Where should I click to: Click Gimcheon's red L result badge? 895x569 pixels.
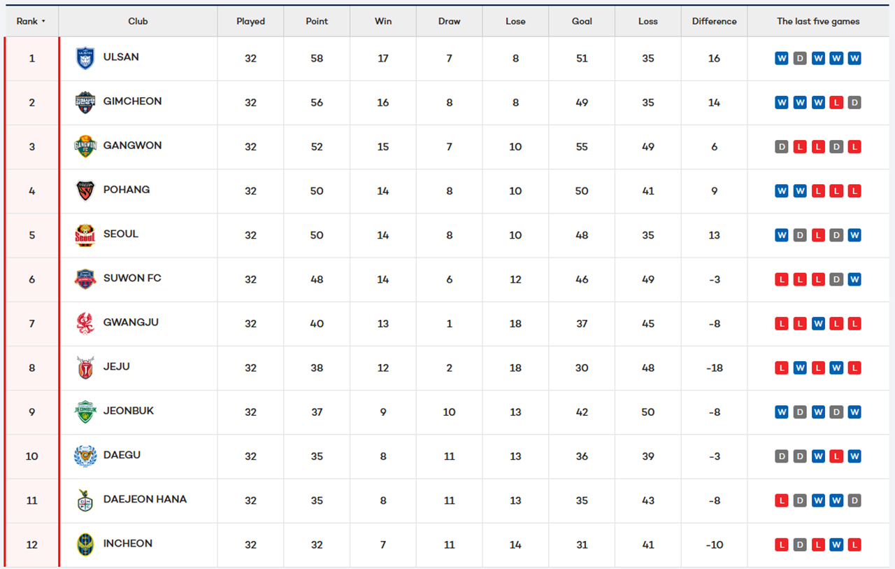point(836,103)
